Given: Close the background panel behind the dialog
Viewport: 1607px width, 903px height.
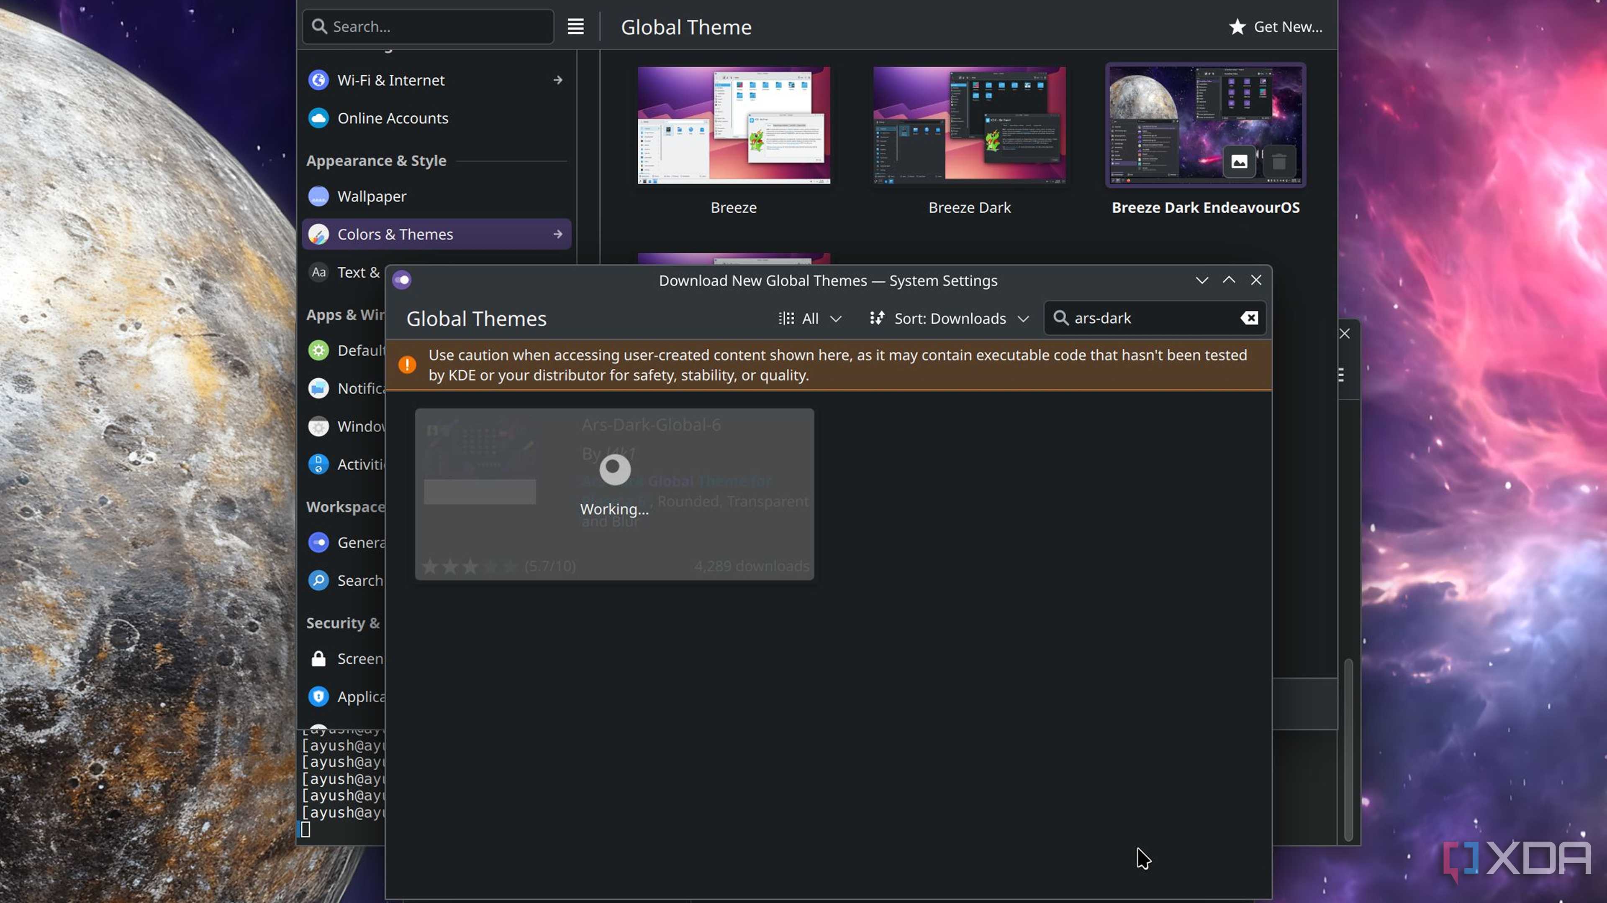Looking at the screenshot, I should click(x=1344, y=334).
